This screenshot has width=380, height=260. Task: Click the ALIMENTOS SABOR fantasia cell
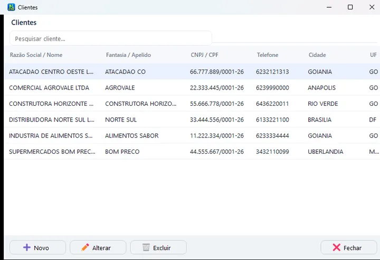click(x=132, y=136)
